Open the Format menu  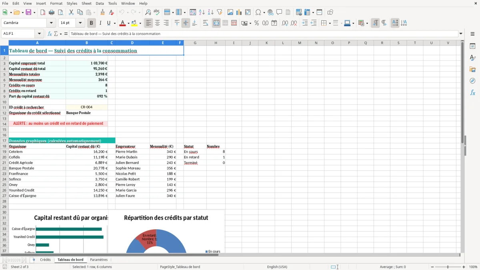pyautogui.click(x=56, y=3)
